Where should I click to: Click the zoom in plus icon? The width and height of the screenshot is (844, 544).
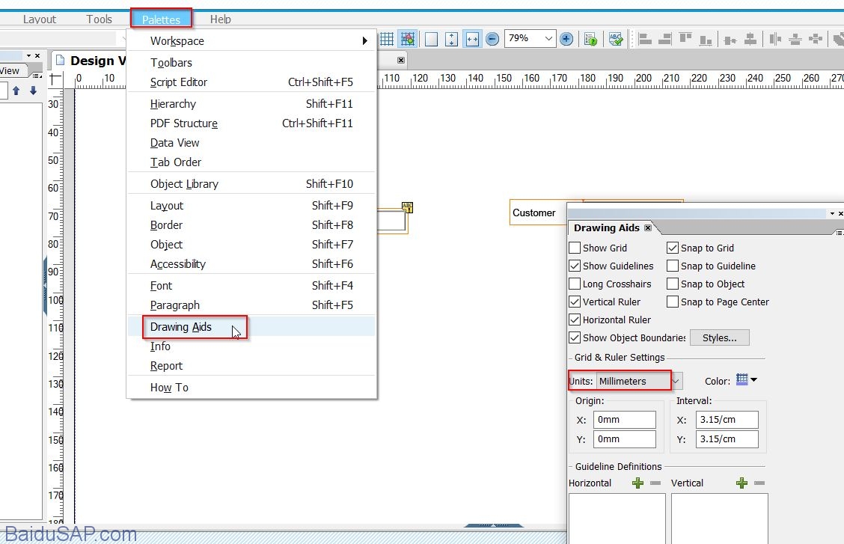[566, 39]
